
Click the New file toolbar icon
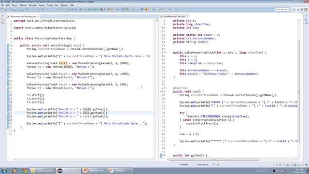2,9
